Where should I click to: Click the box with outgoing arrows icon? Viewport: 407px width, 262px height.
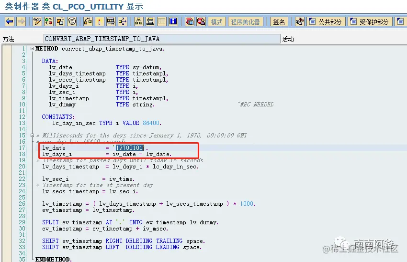[x=123, y=21]
